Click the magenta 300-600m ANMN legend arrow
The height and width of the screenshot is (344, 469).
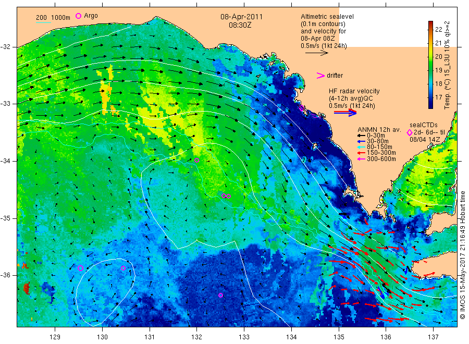(x=361, y=159)
